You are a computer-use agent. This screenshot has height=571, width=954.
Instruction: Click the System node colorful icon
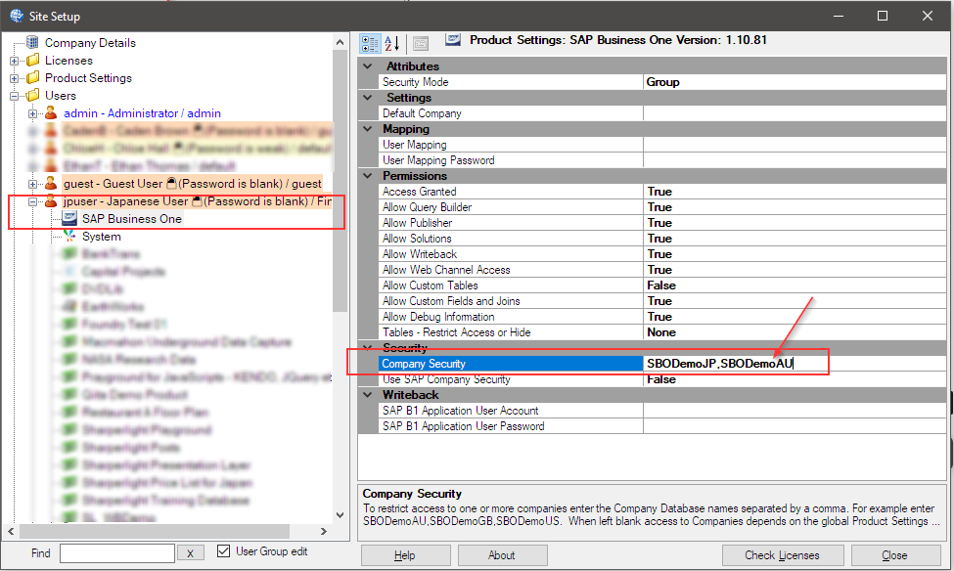point(70,236)
